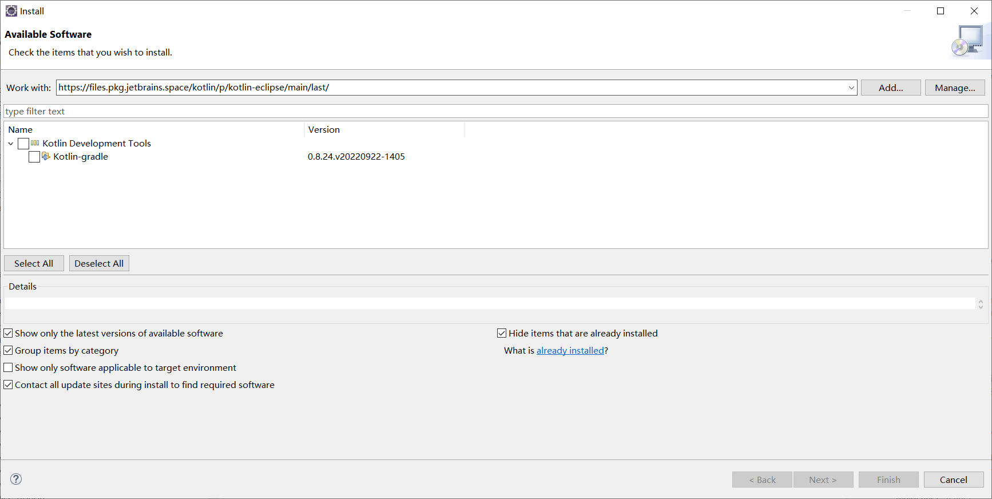Click the Details text area
The image size is (992, 499).
[490, 303]
